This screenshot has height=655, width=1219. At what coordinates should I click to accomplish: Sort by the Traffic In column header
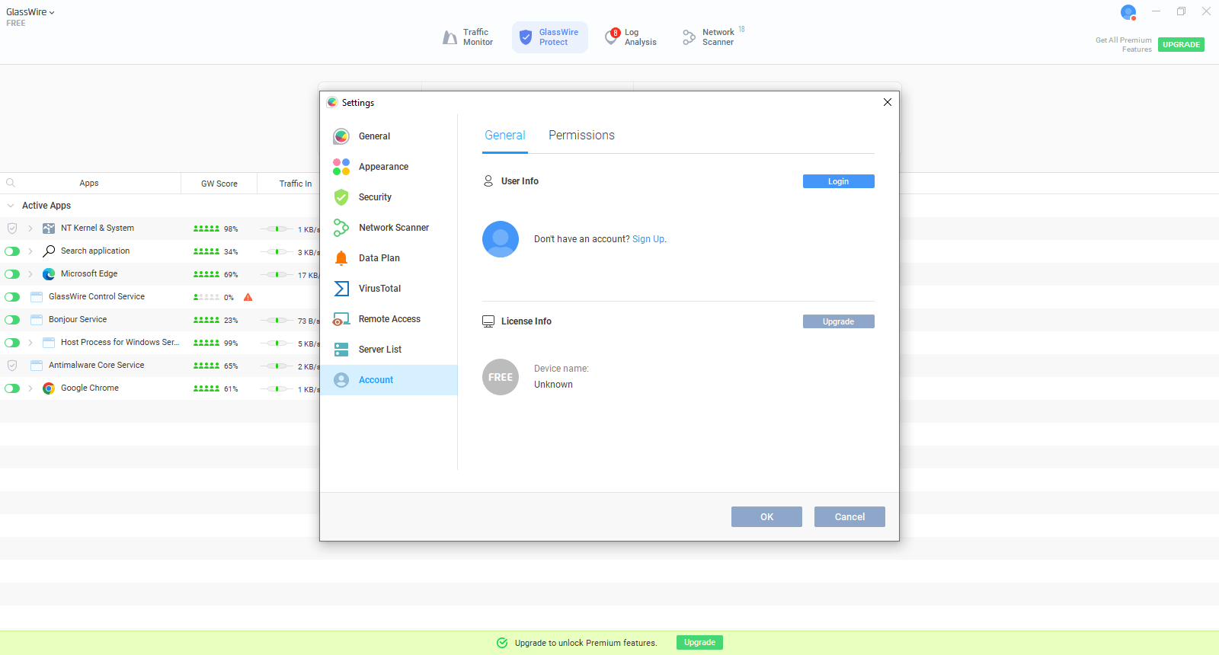(x=296, y=184)
